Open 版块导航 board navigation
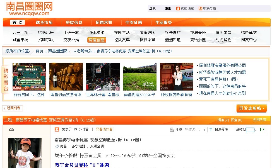This screenshot has width=272, height=168. [208, 8]
